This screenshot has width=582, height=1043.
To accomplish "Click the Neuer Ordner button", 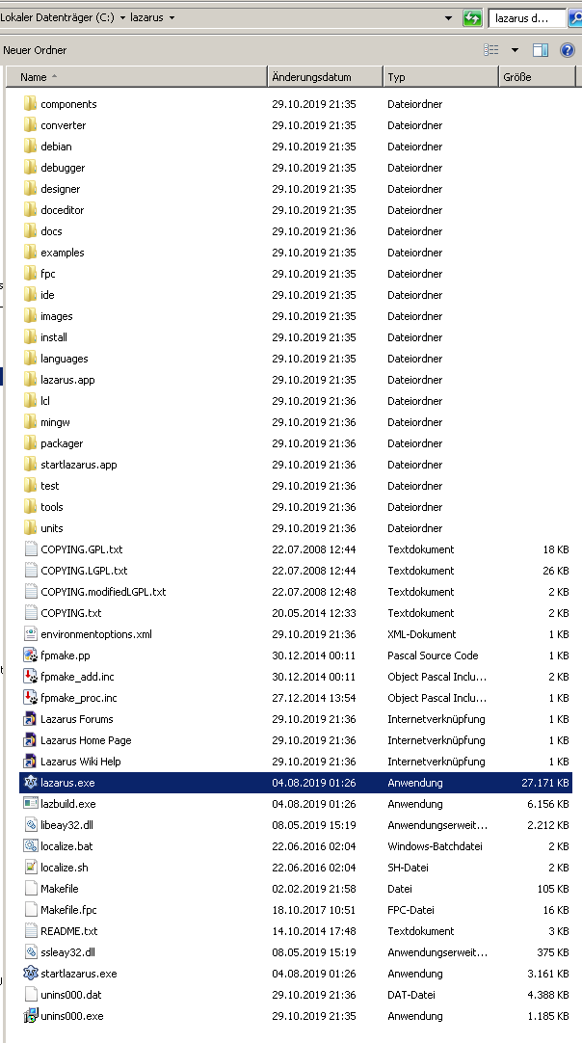I will tap(35, 50).
